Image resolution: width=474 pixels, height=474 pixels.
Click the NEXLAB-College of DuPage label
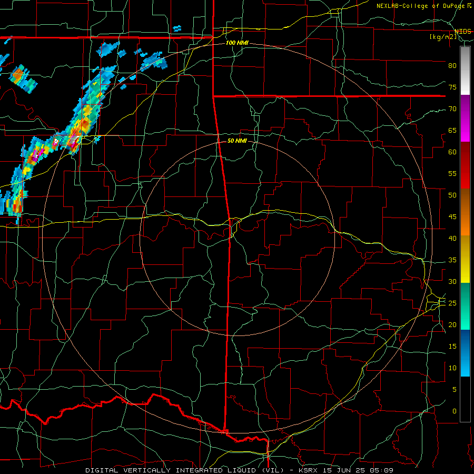pyautogui.click(x=420, y=6)
